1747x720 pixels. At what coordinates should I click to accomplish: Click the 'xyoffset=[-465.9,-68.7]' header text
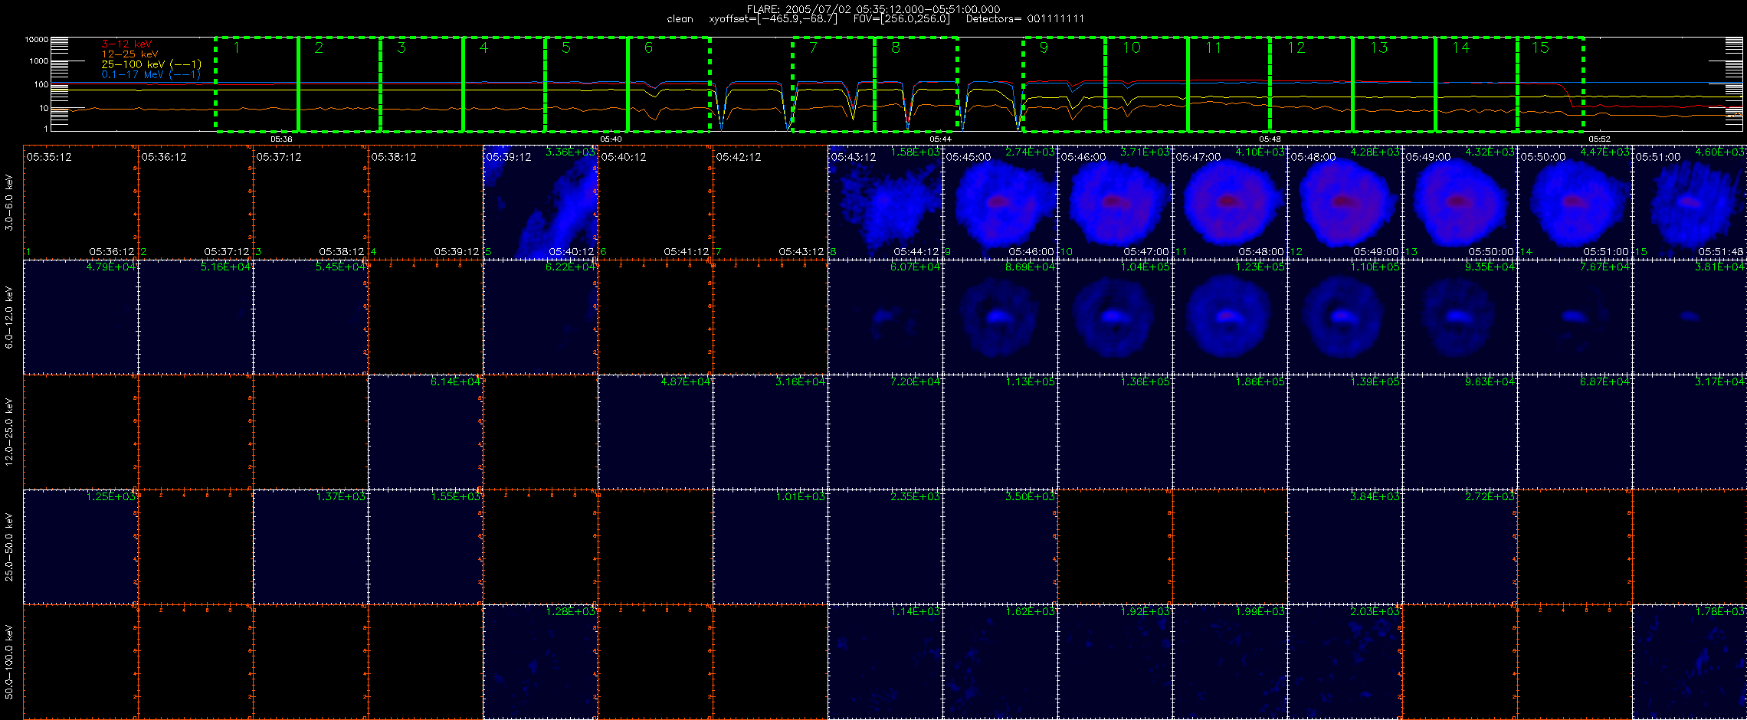(773, 19)
